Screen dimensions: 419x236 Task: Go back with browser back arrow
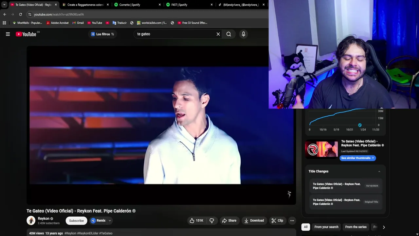(x=5, y=14)
